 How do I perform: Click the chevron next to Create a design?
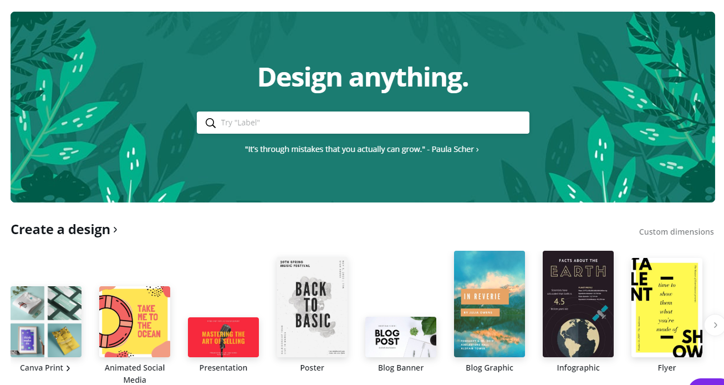[115, 229]
